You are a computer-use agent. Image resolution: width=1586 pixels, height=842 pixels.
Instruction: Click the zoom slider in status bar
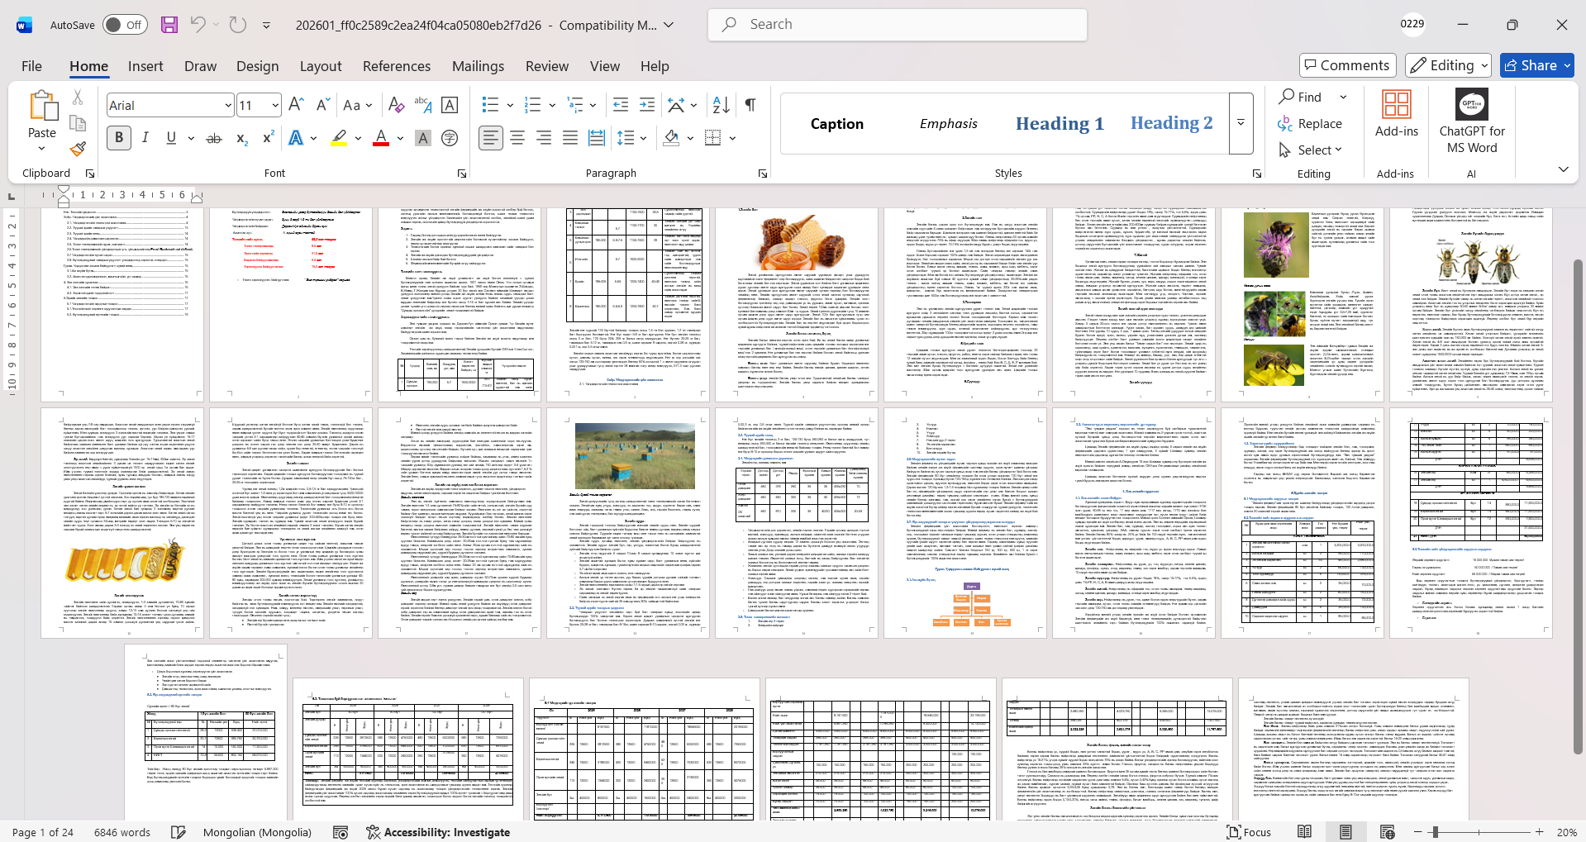tap(1436, 832)
